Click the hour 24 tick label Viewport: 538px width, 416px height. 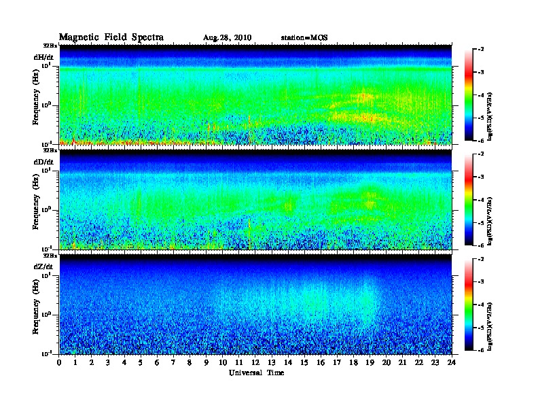[x=452, y=362]
